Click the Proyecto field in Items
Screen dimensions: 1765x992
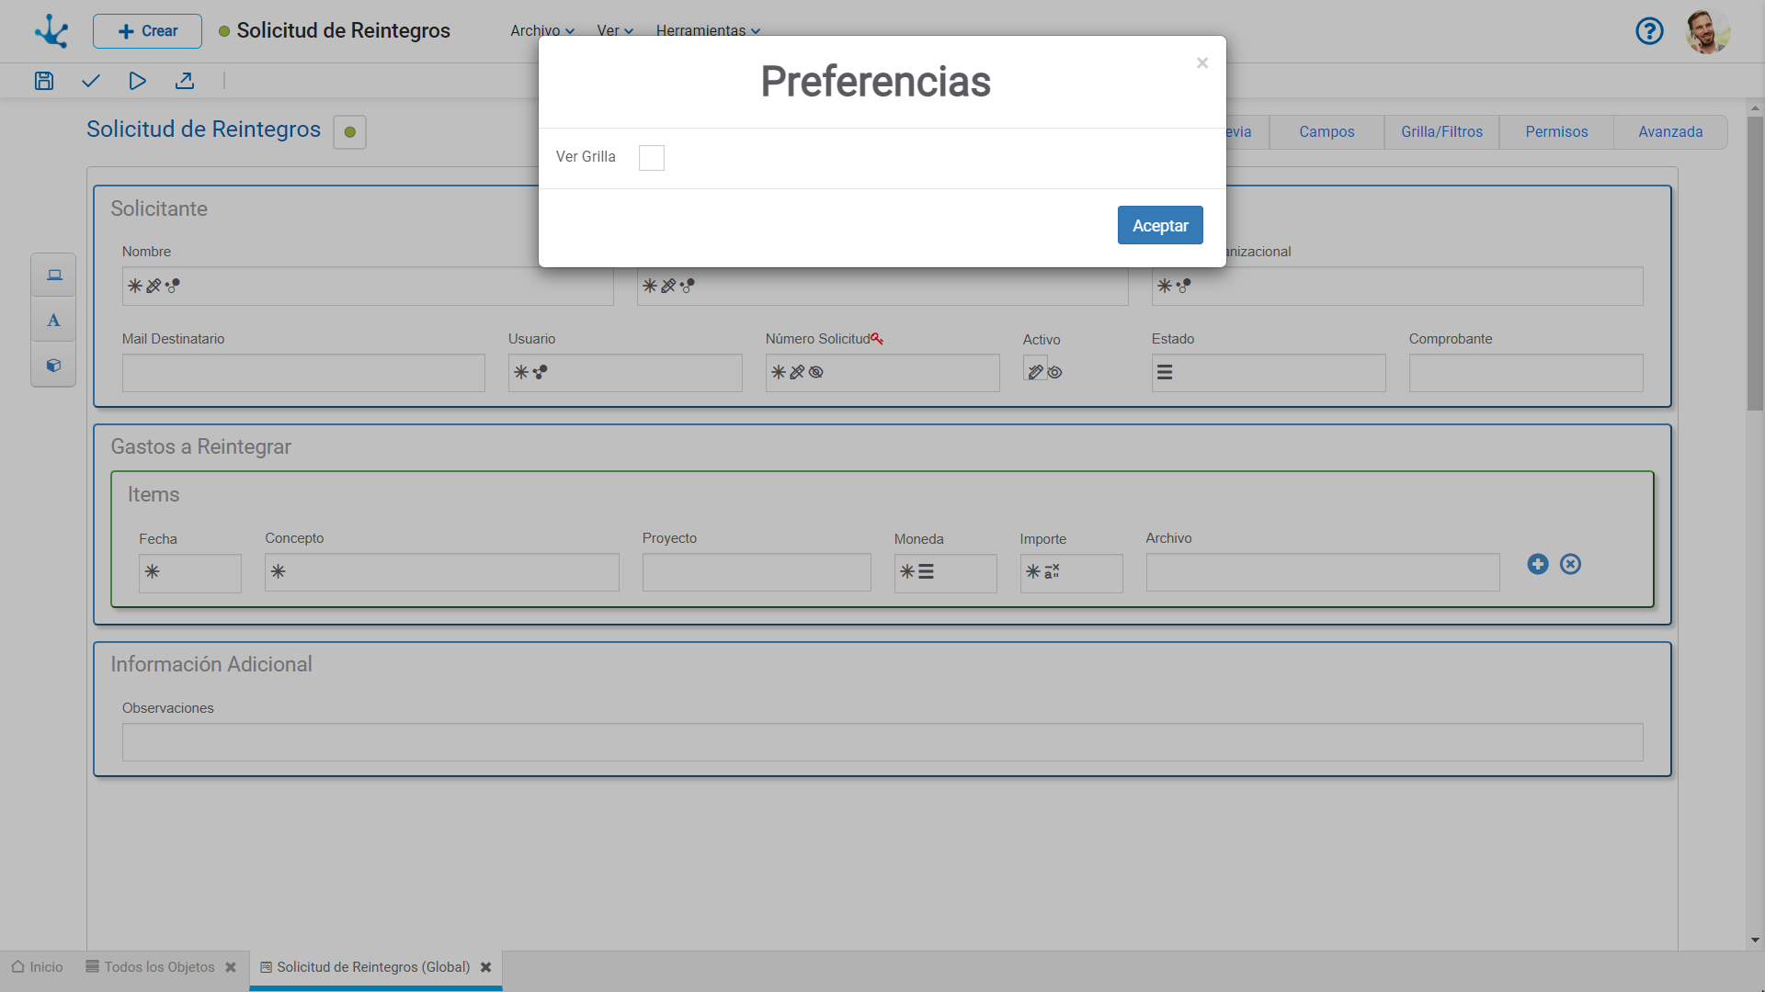pyautogui.click(x=757, y=572)
